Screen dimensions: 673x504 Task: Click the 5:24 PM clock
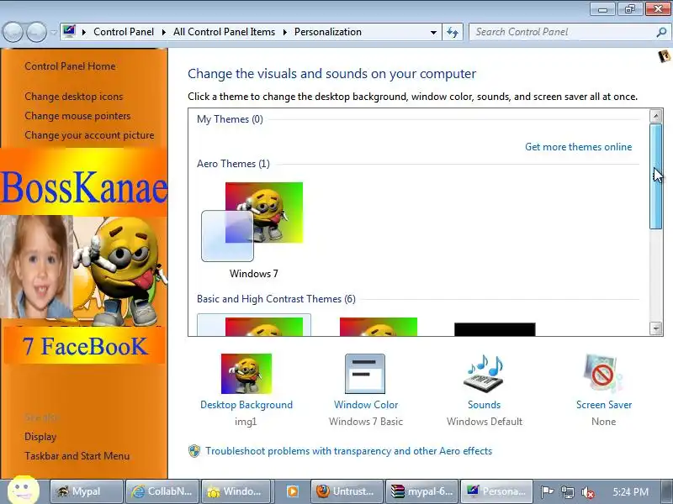click(630, 492)
